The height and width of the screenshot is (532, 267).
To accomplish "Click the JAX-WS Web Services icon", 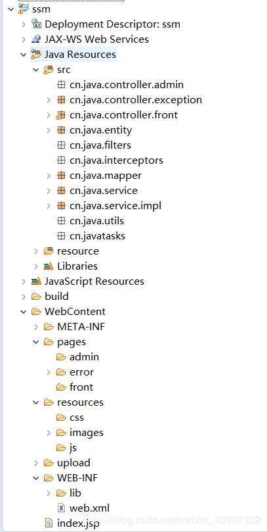I will pos(36,39).
